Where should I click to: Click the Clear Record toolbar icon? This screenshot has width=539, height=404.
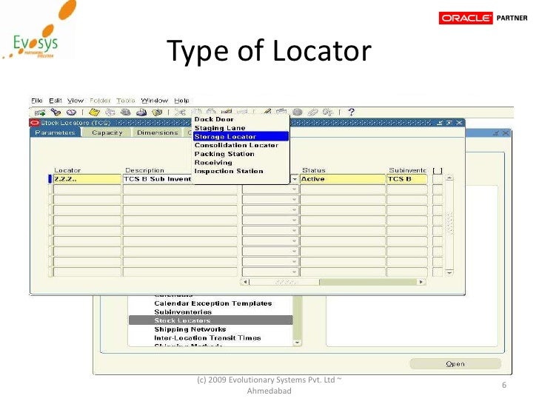pyautogui.click(x=227, y=112)
